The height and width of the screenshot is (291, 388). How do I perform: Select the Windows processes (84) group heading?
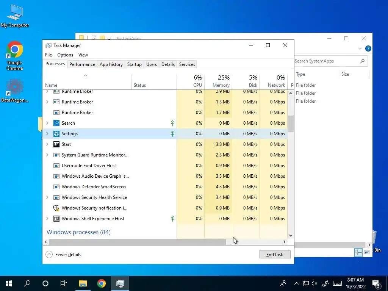(x=78, y=232)
